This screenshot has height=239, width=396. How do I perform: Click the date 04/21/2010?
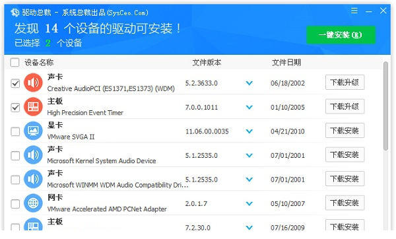point(288,131)
